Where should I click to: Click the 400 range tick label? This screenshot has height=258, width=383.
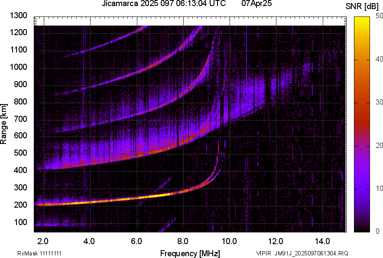click(x=20, y=170)
